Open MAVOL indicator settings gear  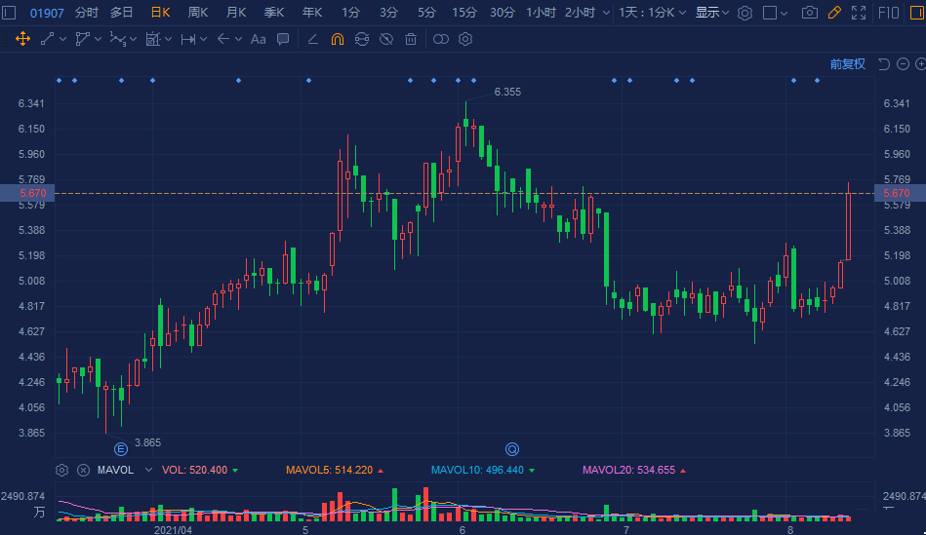coord(62,470)
